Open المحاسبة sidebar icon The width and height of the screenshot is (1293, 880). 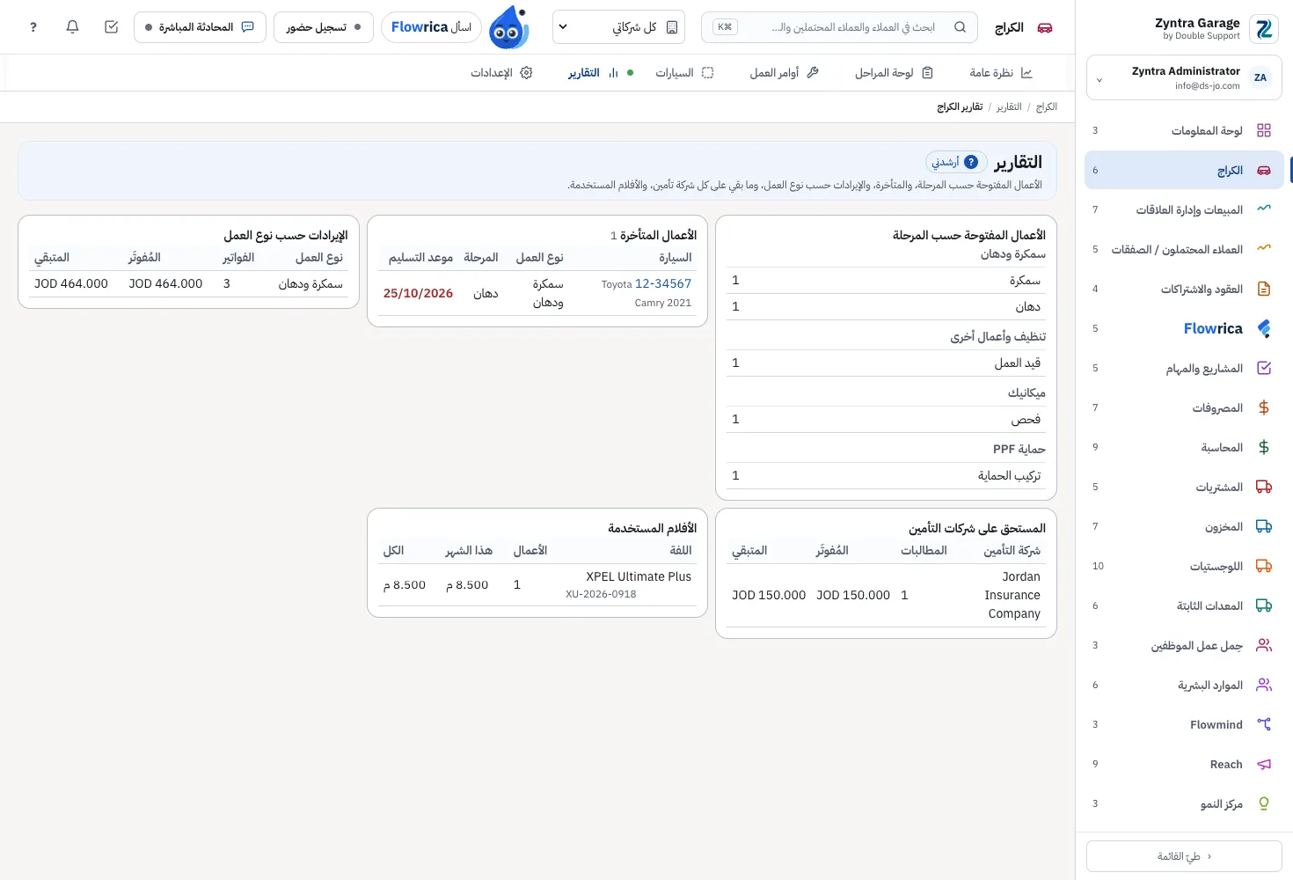coord(1264,447)
